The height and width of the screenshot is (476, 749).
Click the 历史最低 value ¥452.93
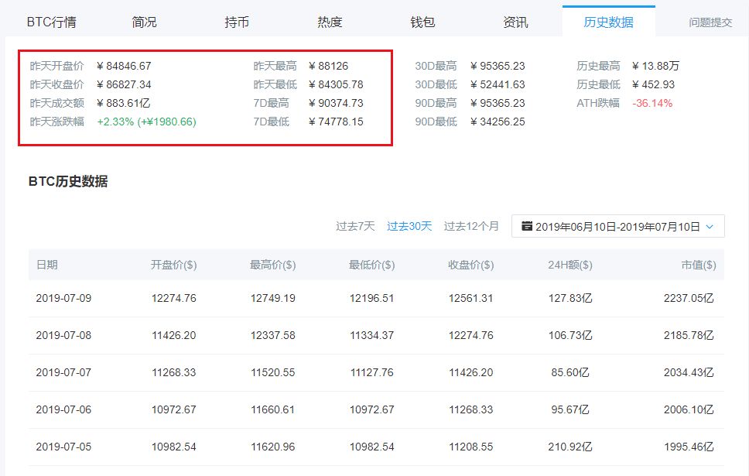pyautogui.click(x=654, y=84)
